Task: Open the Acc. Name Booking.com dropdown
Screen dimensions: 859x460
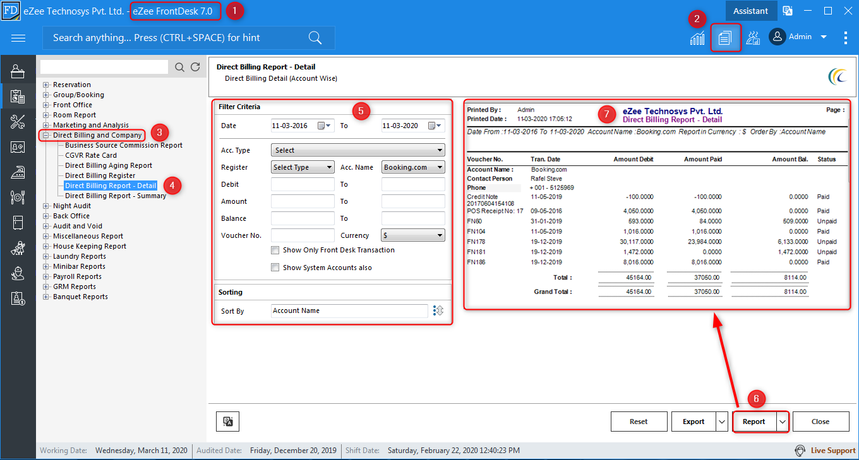Action: [413, 167]
